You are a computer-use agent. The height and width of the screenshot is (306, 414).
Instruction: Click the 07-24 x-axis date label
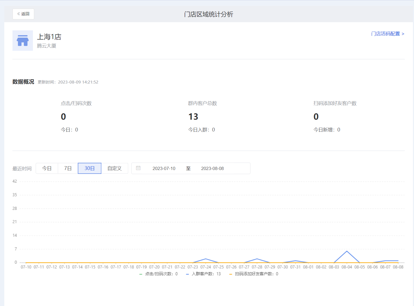(x=206, y=267)
